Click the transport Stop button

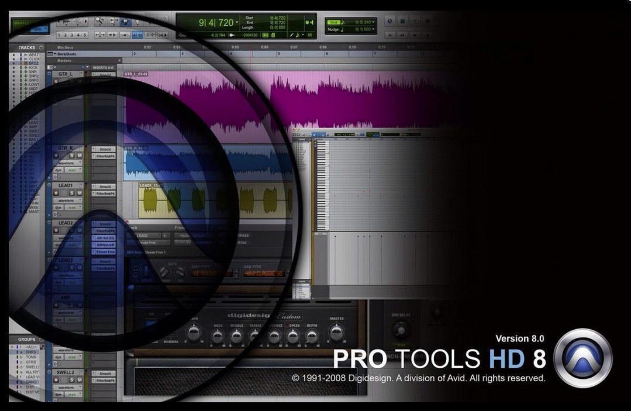tap(402, 21)
